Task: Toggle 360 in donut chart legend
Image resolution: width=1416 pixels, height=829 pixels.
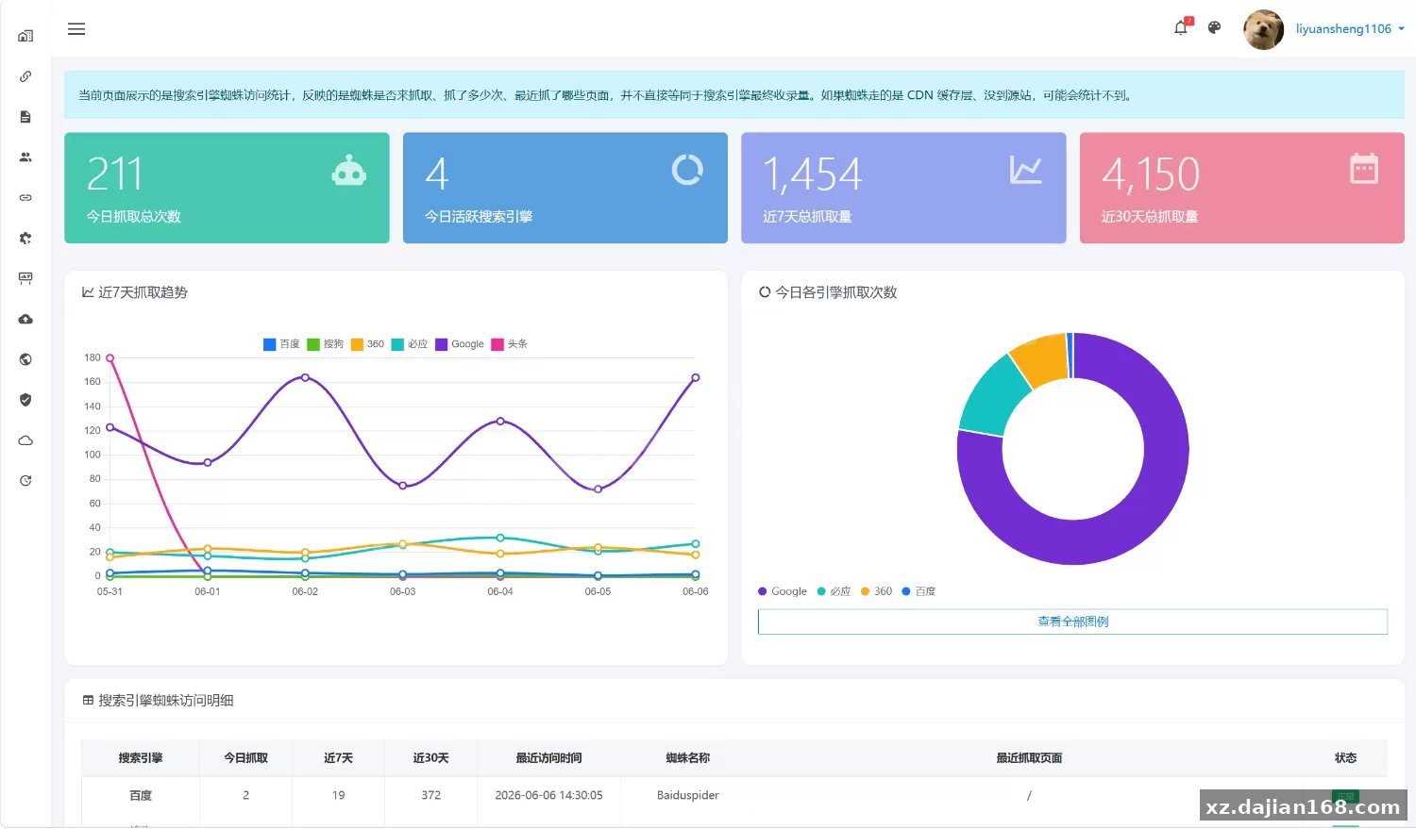Action: coord(876,591)
